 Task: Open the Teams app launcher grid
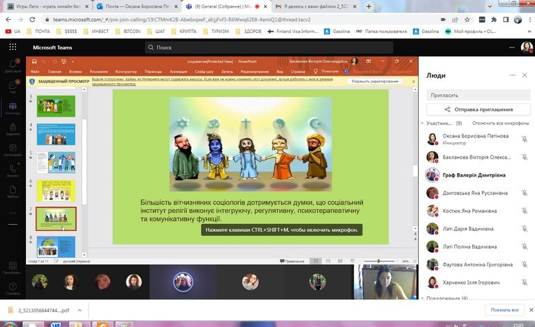tap(12, 47)
